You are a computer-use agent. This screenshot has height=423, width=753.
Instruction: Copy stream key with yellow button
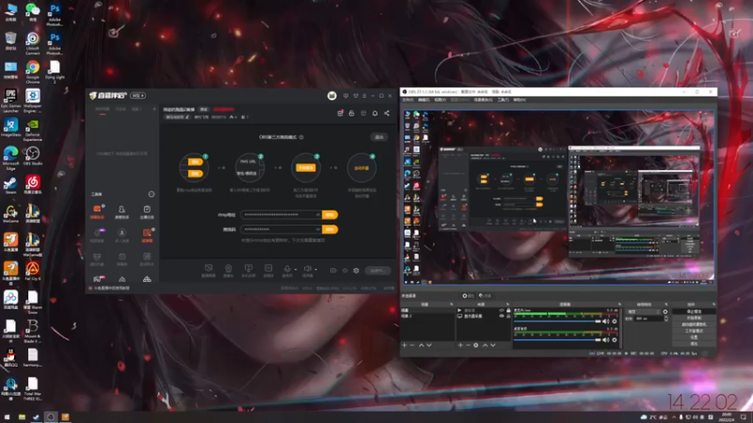[330, 229]
